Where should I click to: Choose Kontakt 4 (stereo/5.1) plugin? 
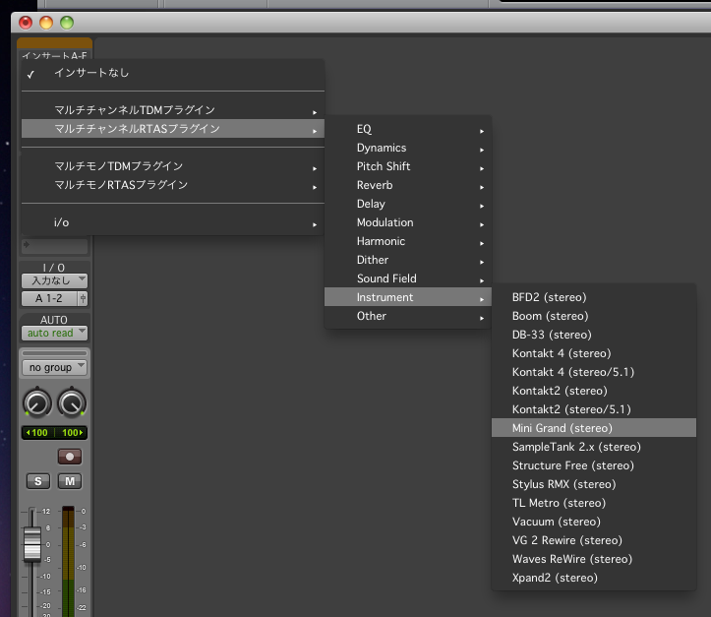[x=594, y=372]
